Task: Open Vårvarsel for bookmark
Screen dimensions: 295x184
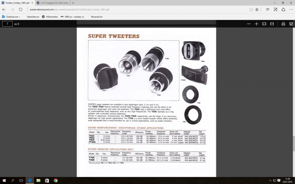Action: [96, 17]
